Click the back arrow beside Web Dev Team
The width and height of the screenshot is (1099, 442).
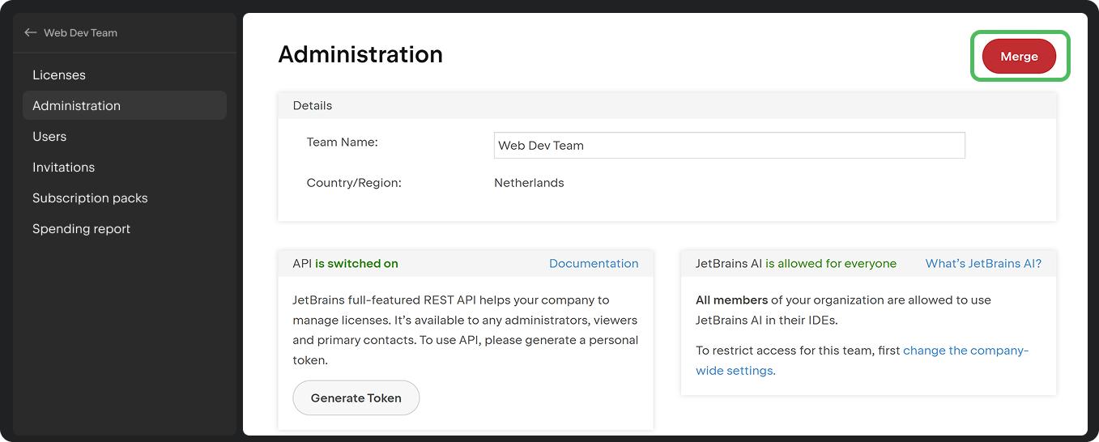pyautogui.click(x=31, y=33)
